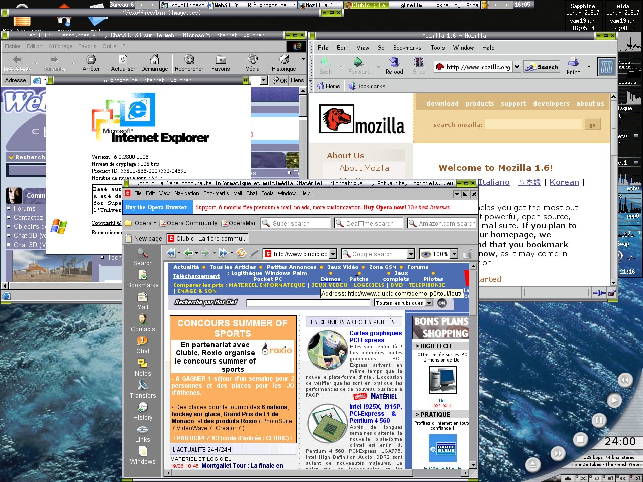The width and height of the screenshot is (643, 482).
Task: Click Back in the Mozilla toolbar
Action: click(x=325, y=66)
